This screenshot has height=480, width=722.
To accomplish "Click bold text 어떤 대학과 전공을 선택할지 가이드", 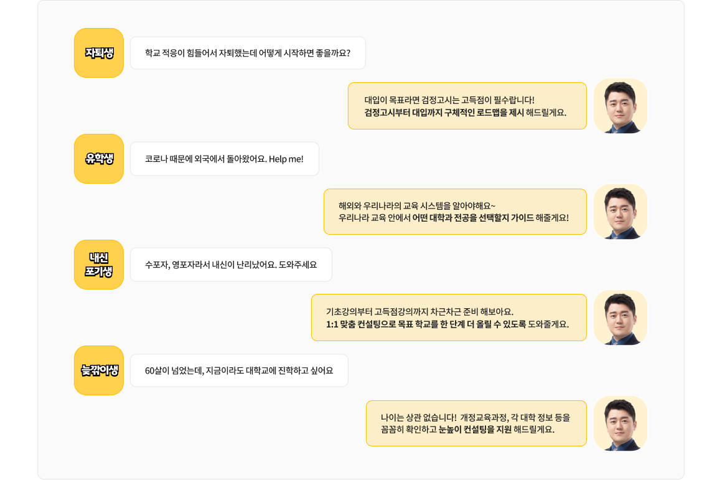I will point(473,218).
